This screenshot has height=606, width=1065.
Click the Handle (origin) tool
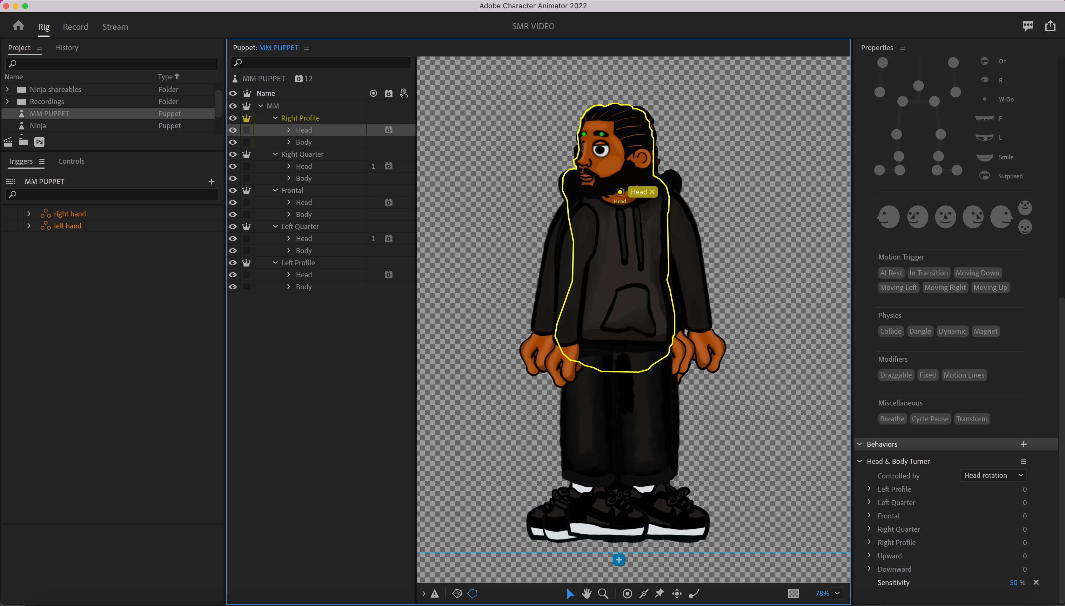[x=627, y=594]
